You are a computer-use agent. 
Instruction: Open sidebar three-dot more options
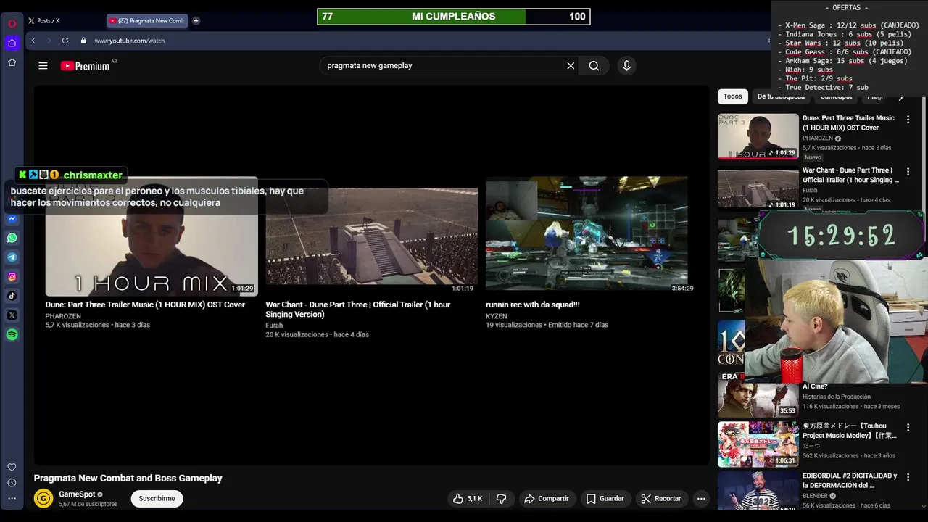tap(12, 498)
